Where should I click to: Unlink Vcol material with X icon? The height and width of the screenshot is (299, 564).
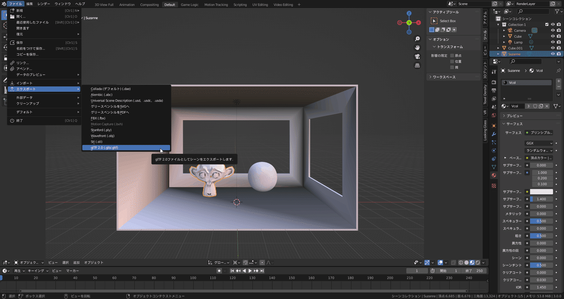click(547, 106)
